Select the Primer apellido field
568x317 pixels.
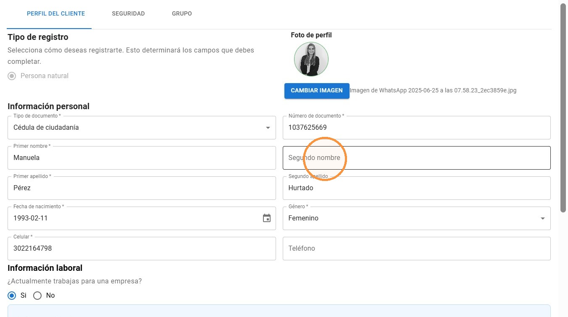point(142,188)
